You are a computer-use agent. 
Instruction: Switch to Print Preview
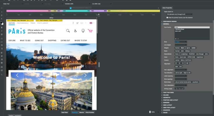click(x=90, y=113)
